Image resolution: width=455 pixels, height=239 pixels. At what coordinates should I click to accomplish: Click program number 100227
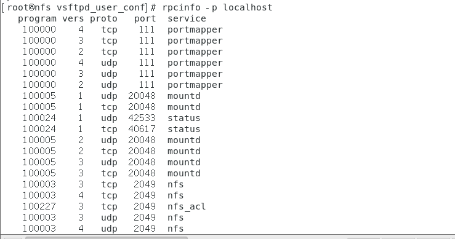point(39,206)
